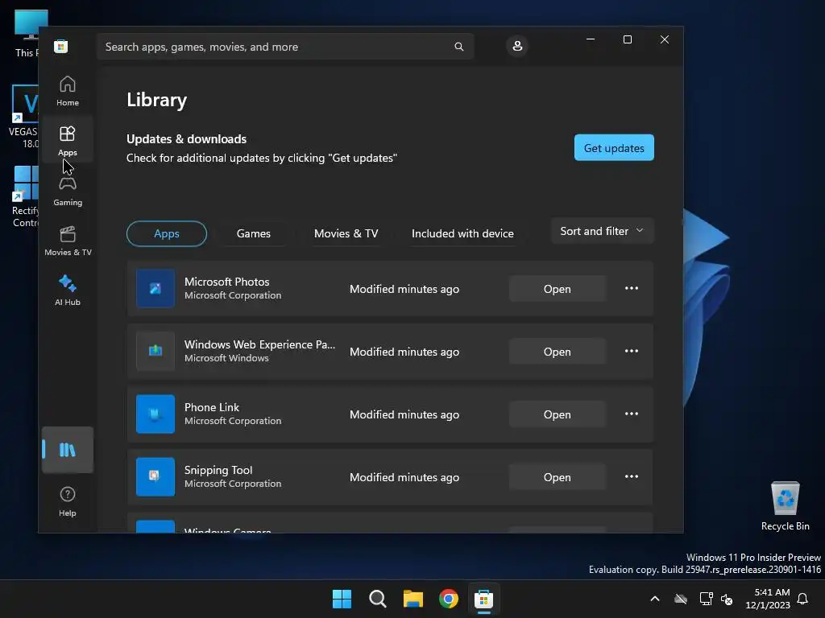Show hidden system tray icons
Viewport: 825px width, 618px height.
point(655,599)
